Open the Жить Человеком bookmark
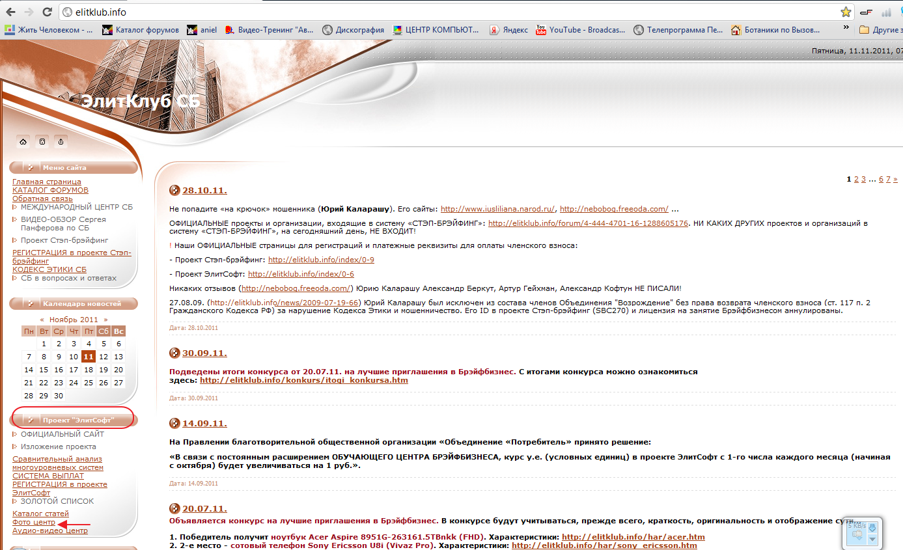The width and height of the screenshot is (903, 550). 49,29
